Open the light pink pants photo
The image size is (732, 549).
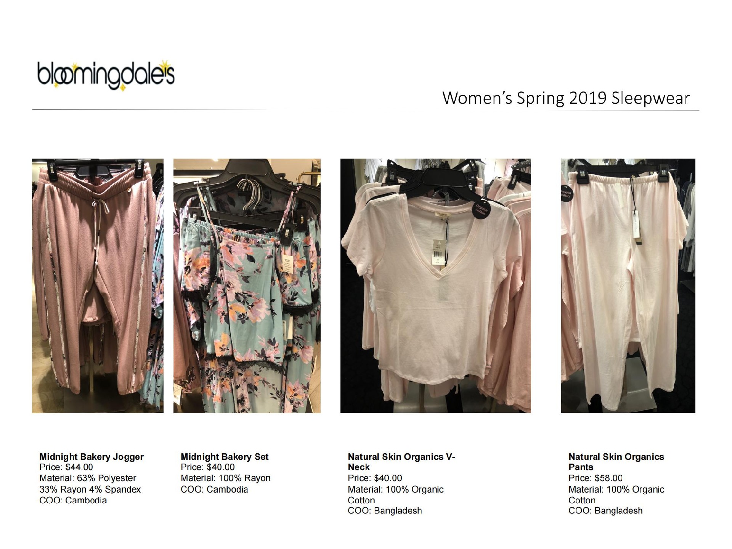coord(628,286)
